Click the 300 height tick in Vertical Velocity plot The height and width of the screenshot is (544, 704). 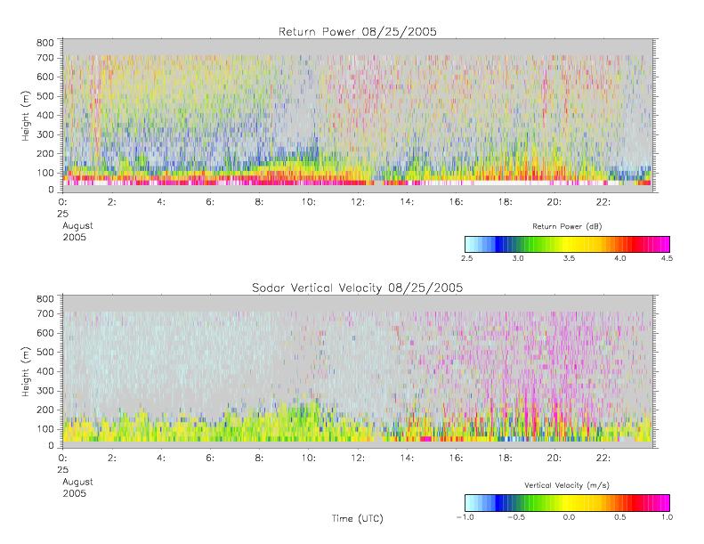point(45,390)
